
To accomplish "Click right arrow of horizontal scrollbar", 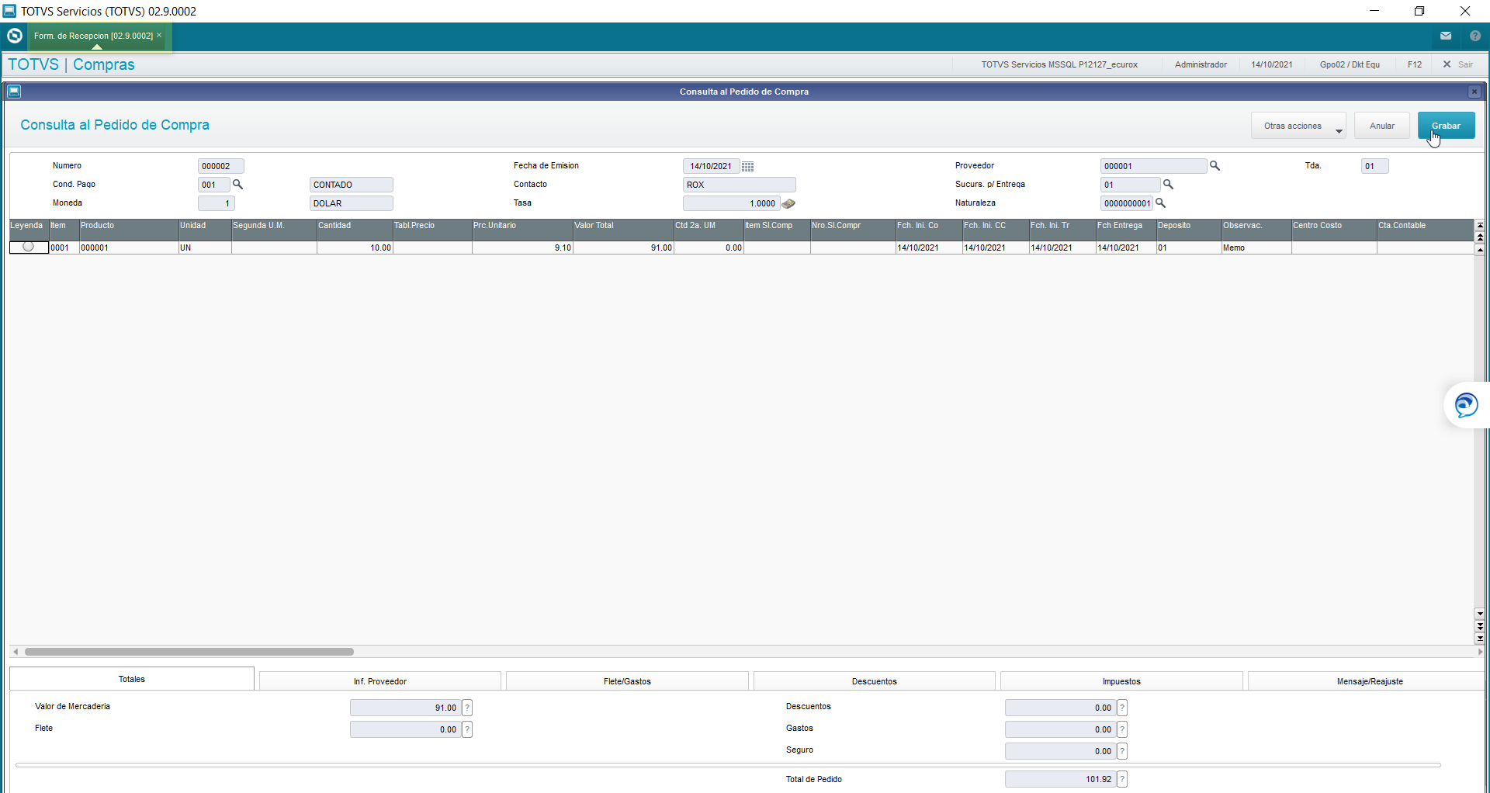I will (1481, 652).
